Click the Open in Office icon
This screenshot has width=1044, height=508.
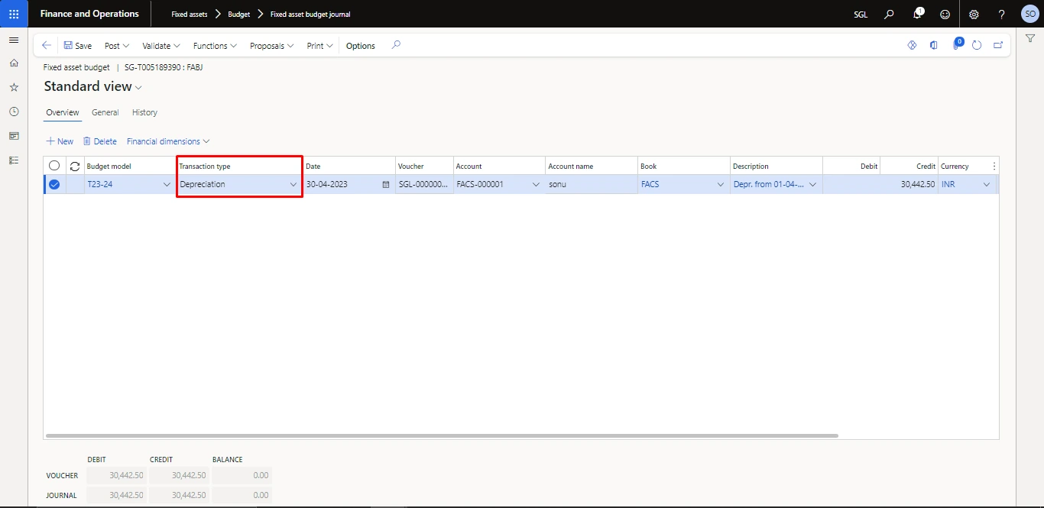[x=933, y=45]
